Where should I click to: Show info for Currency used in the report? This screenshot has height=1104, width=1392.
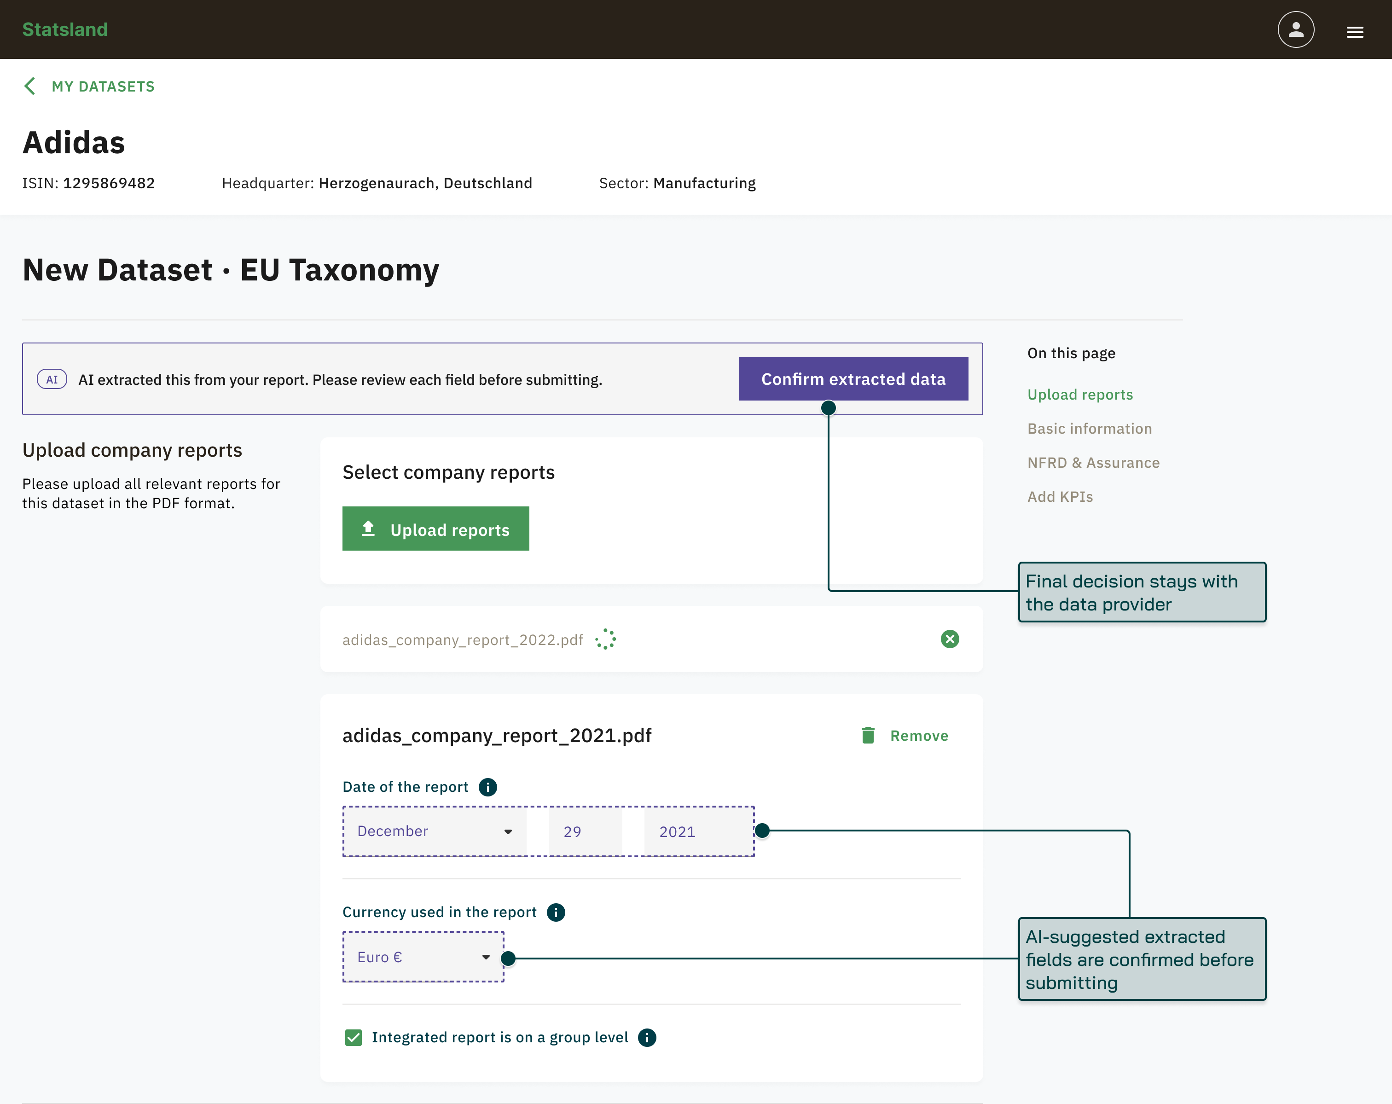click(x=555, y=912)
